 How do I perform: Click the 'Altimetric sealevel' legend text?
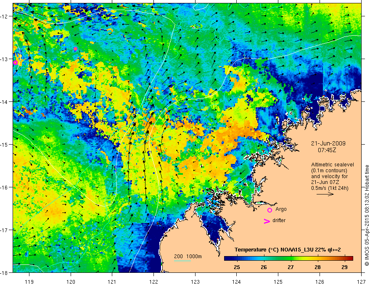(333, 165)
